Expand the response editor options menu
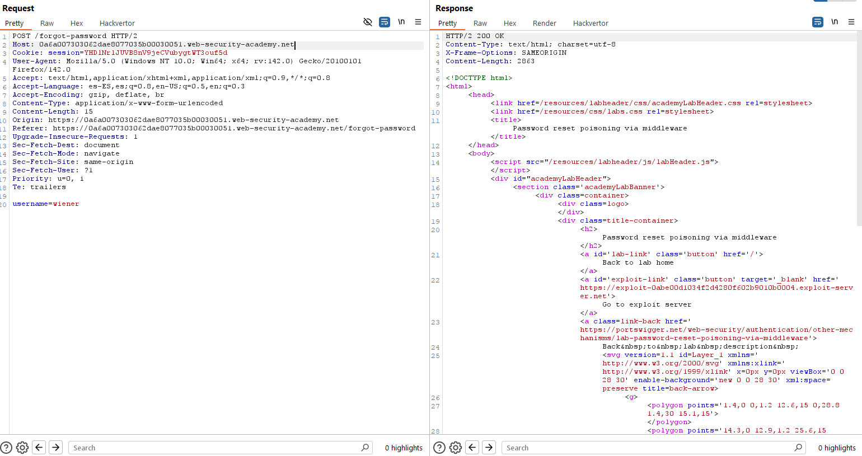This screenshot has height=456, width=862. [x=851, y=22]
